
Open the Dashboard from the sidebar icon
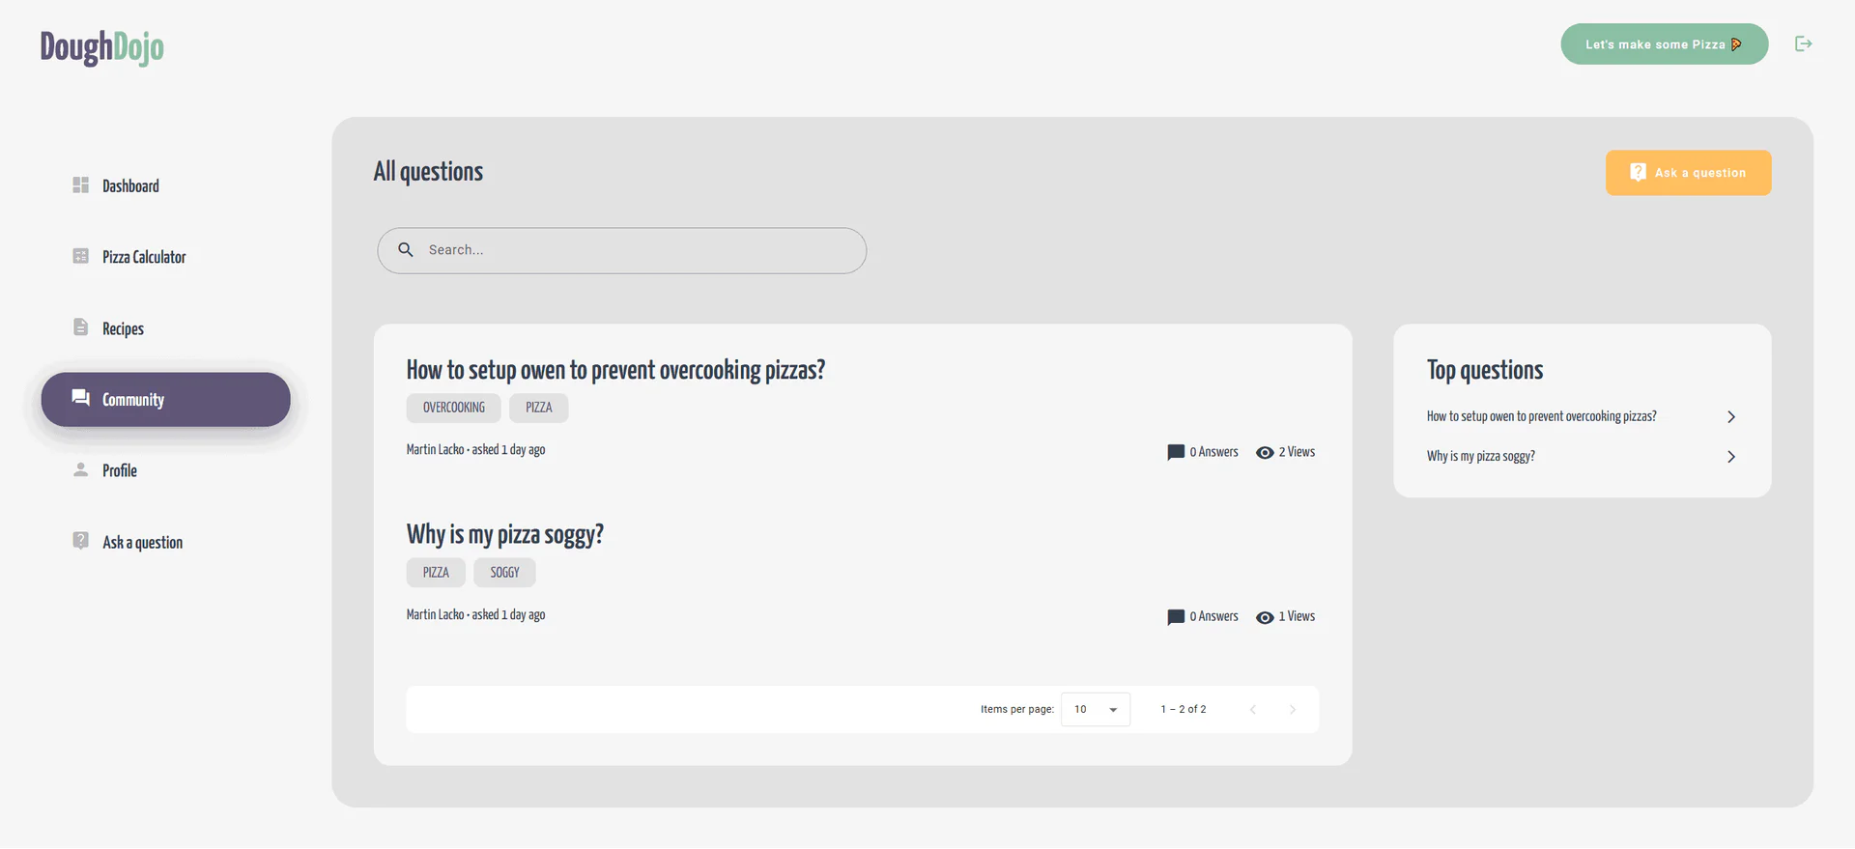click(80, 185)
